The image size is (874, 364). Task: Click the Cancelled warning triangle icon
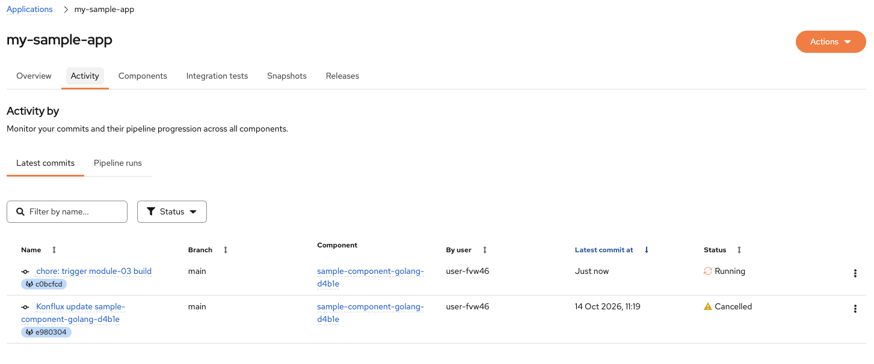point(708,306)
